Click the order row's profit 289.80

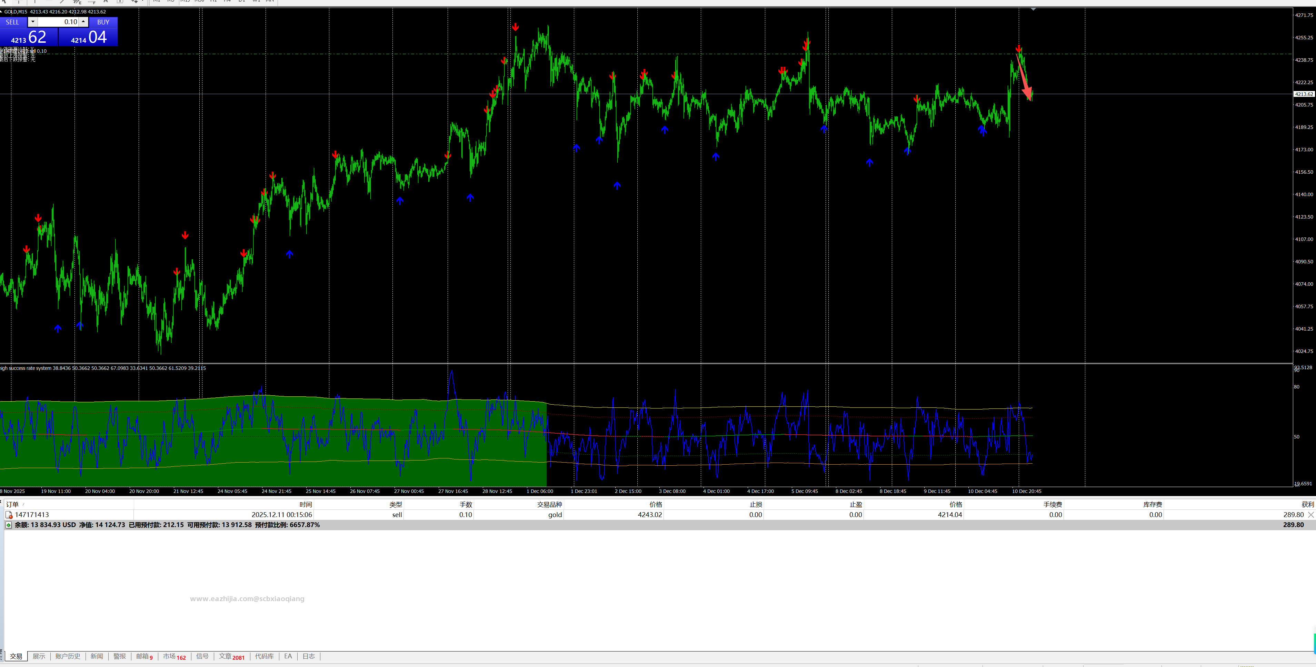point(1294,515)
